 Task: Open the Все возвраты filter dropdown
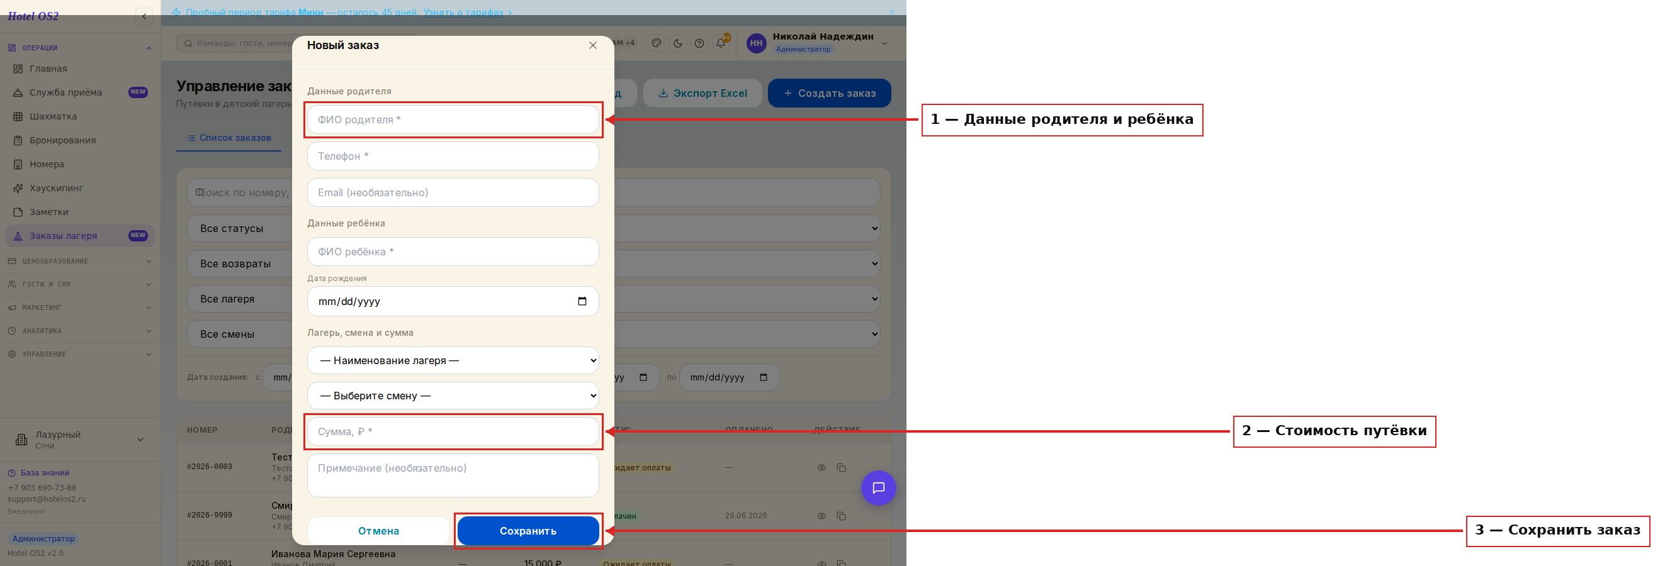[533, 264]
